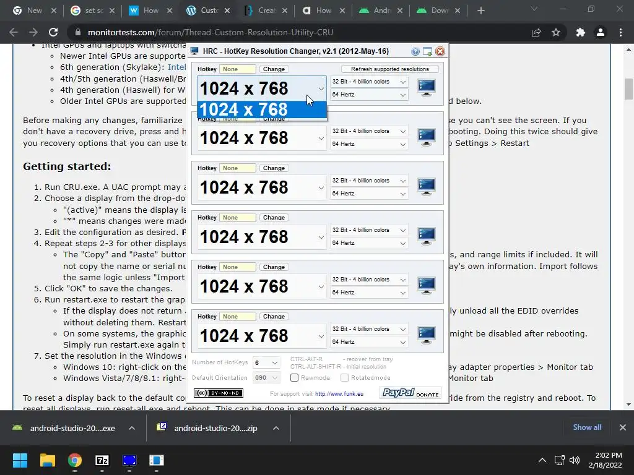The image size is (634, 475).
Task: Enable the Rawmode checkbox
Action: coord(294,378)
